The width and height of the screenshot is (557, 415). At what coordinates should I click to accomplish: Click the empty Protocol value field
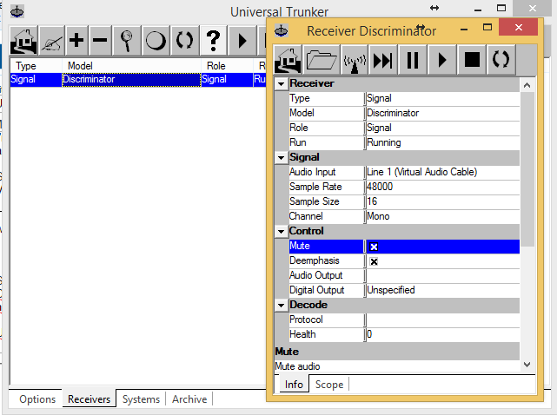pyautogui.click(x=442, y=319)
